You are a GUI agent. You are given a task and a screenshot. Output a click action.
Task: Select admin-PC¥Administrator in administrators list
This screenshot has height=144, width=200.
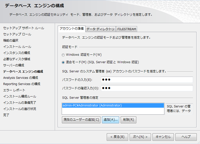point(113,106)
